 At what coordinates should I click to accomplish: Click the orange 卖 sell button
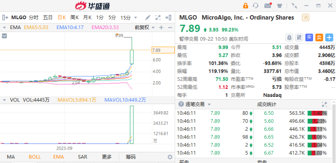[x=319, y=38]
